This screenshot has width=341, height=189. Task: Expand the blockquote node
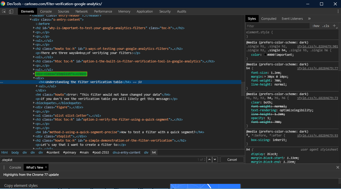pyautogui.click(x=34, y=103)
